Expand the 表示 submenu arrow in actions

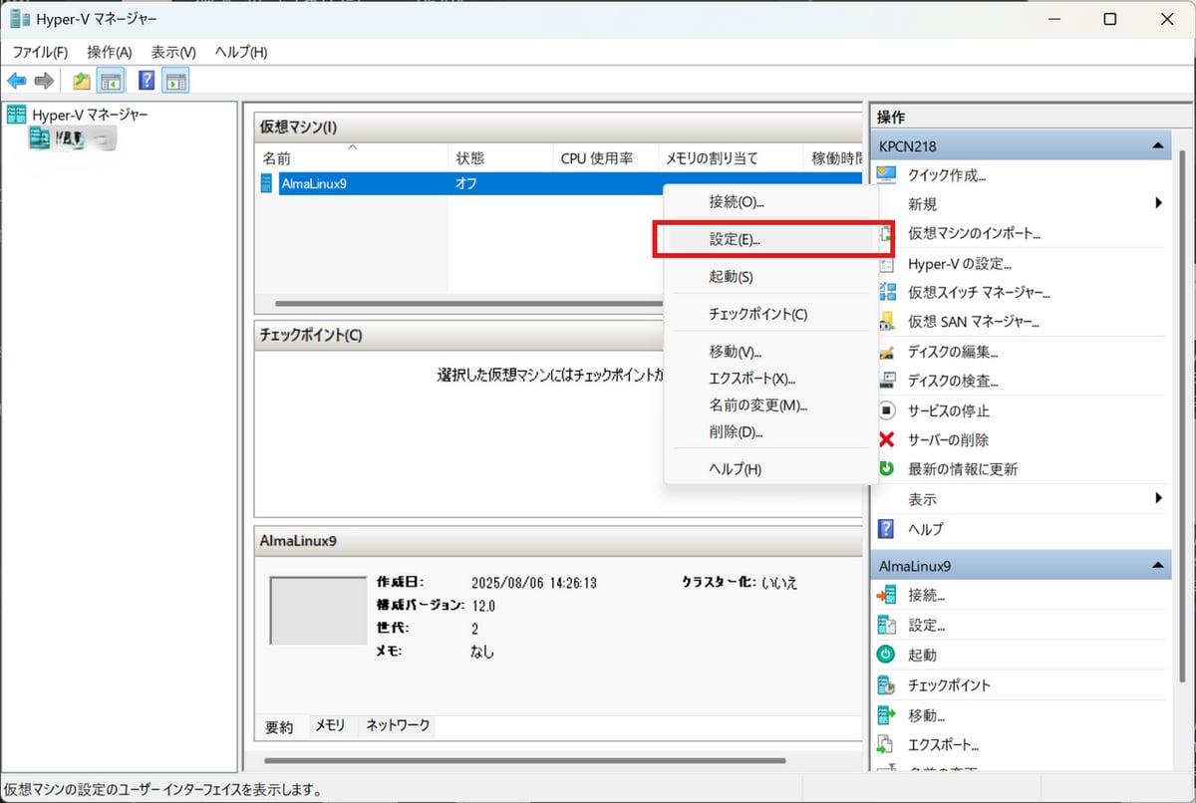1158,498
